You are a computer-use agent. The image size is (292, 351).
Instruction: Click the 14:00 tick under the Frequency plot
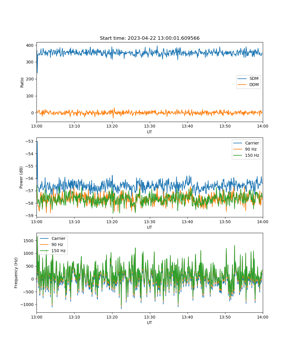click(x=263, y=317)
